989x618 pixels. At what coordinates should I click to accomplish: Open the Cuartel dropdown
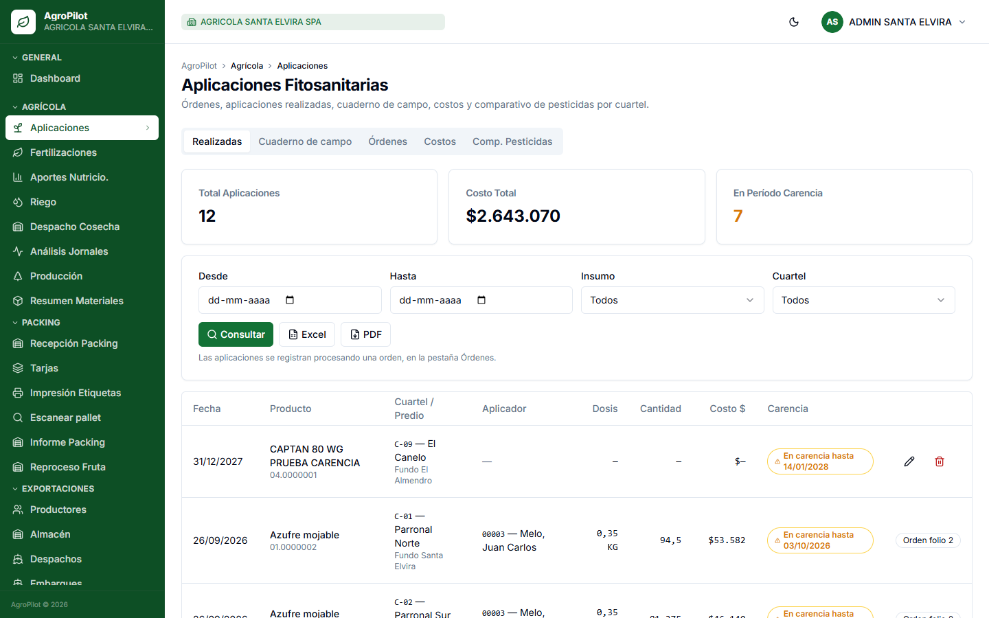click(863, 300)
